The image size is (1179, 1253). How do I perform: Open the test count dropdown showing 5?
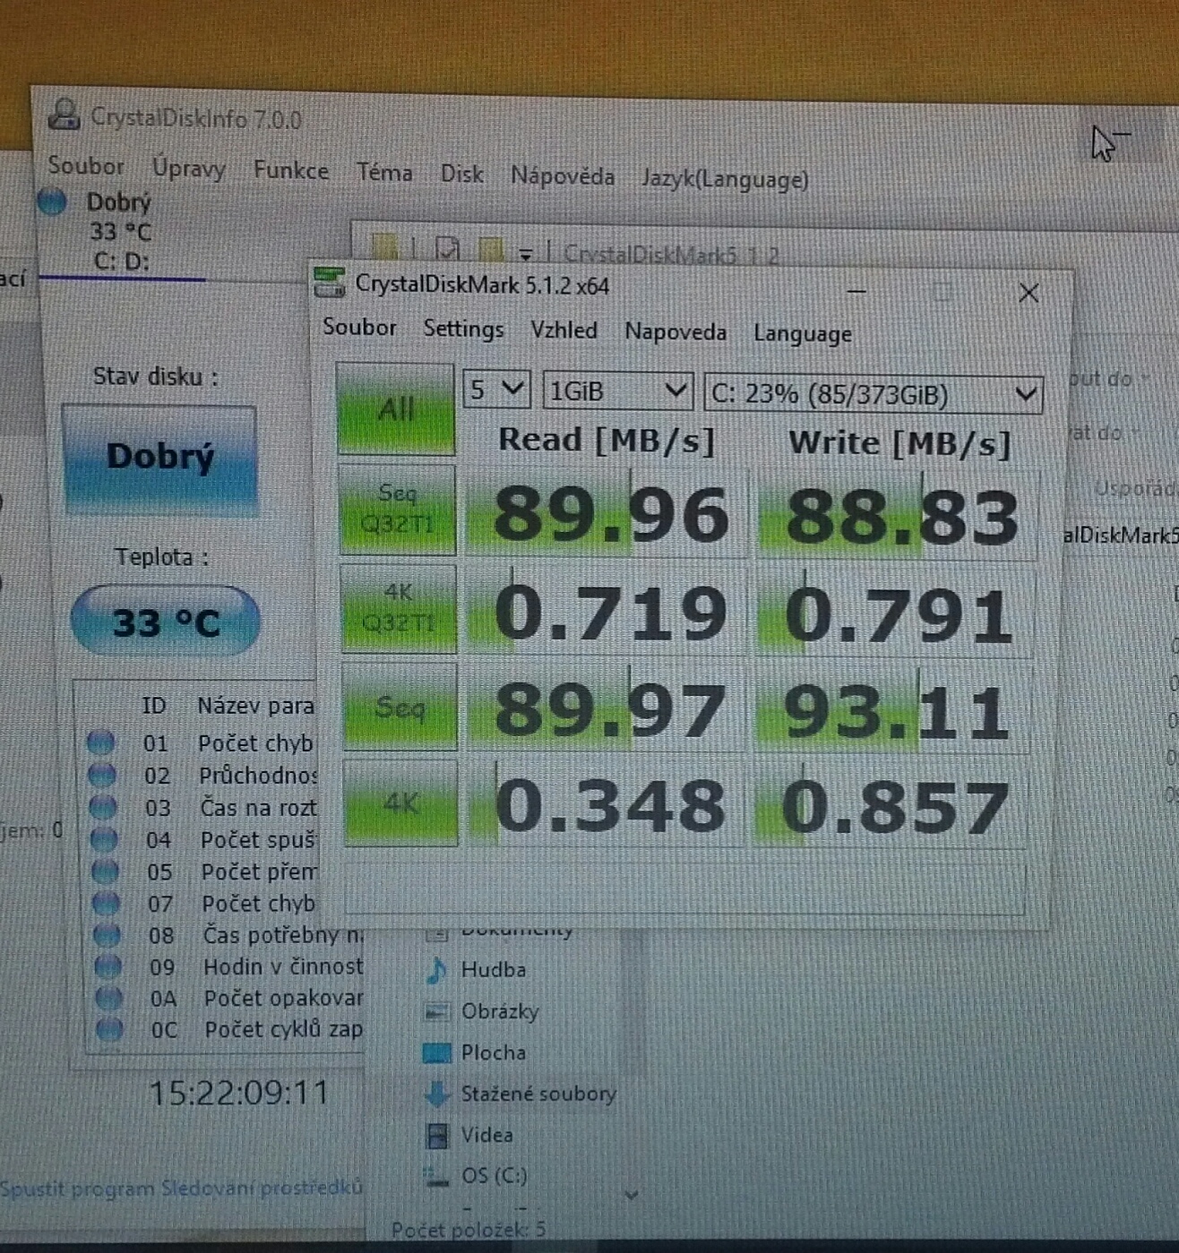click(x=496, y=390)
